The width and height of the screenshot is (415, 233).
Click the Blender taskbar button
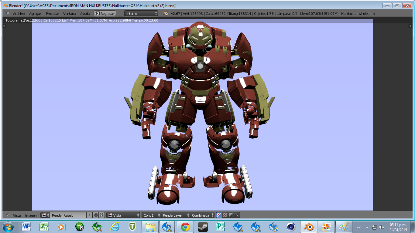(x=309, y=227)
